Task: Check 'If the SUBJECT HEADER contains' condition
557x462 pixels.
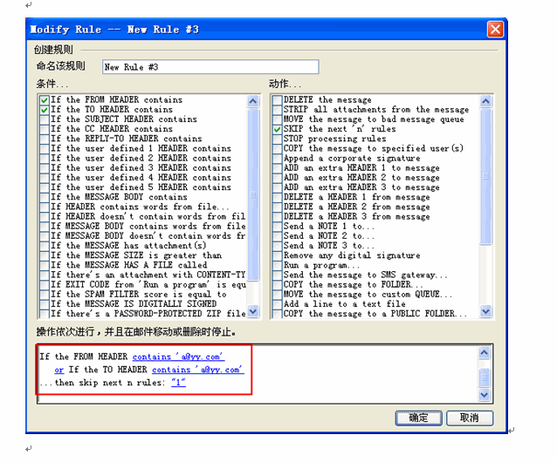Action: (x=44, y=119)
